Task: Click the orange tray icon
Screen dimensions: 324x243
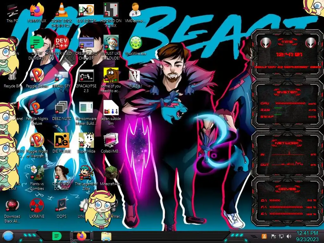Action: pyautogui.click(x=264, y=236)
